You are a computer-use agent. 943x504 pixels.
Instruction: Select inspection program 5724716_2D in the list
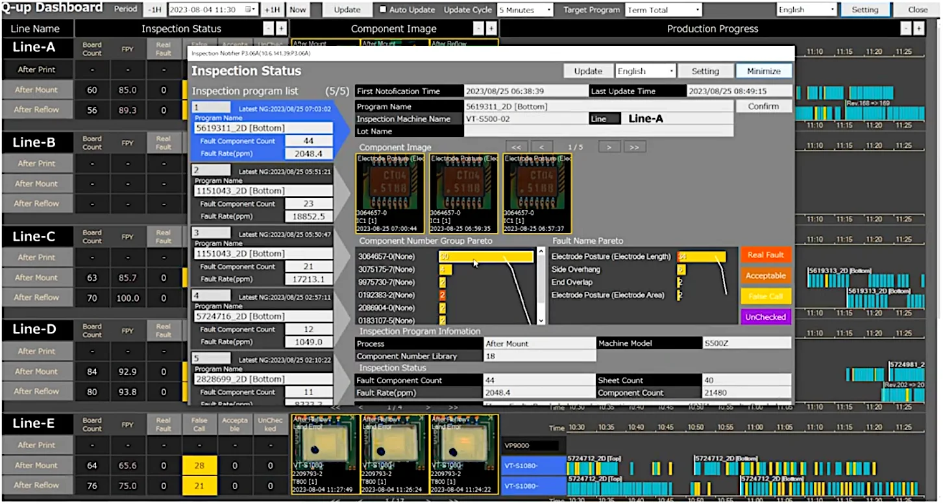pyautogui.click(x=262, y=316)
